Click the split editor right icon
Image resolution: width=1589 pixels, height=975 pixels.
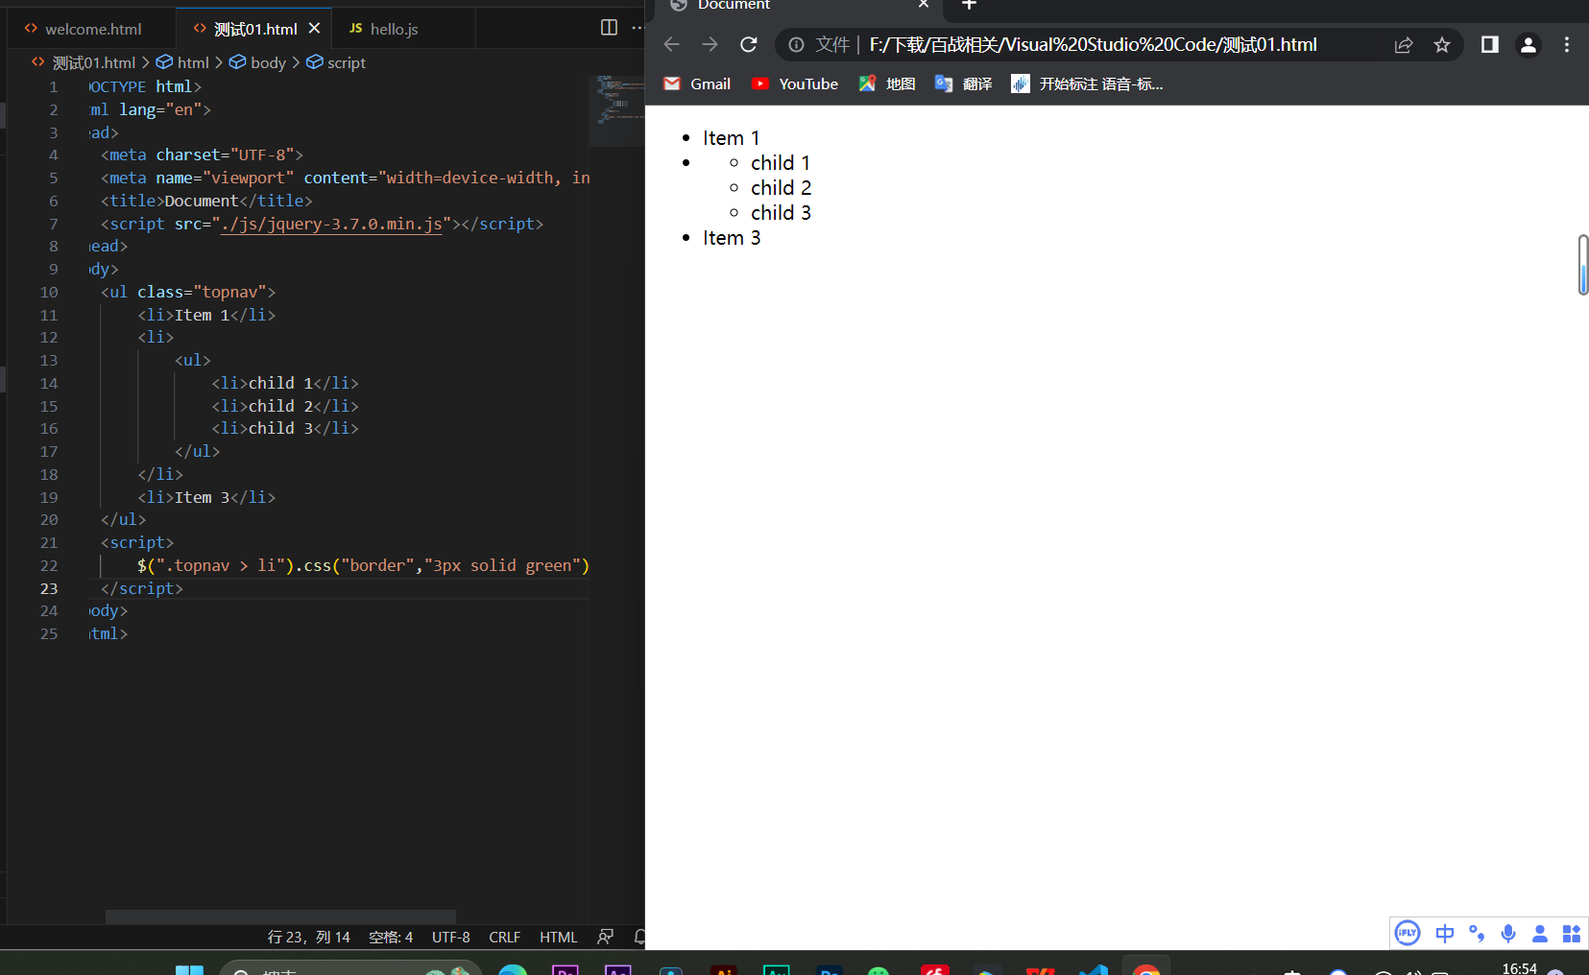point(609,28)
